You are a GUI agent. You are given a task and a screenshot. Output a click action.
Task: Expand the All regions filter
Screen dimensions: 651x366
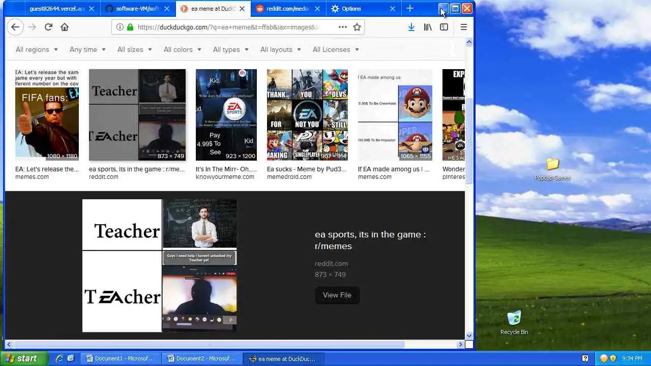coord(37,49)
